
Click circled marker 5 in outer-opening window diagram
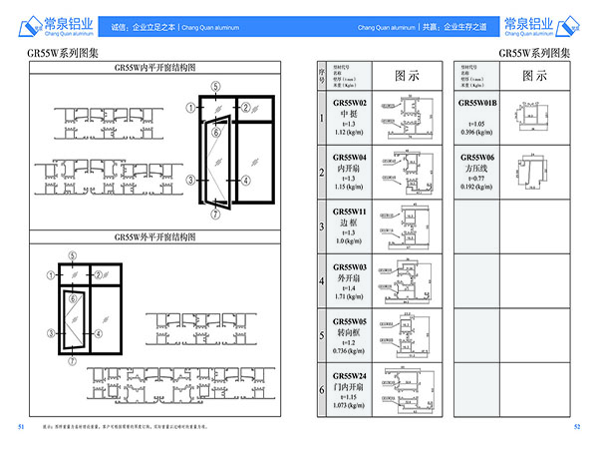(72, 255)
